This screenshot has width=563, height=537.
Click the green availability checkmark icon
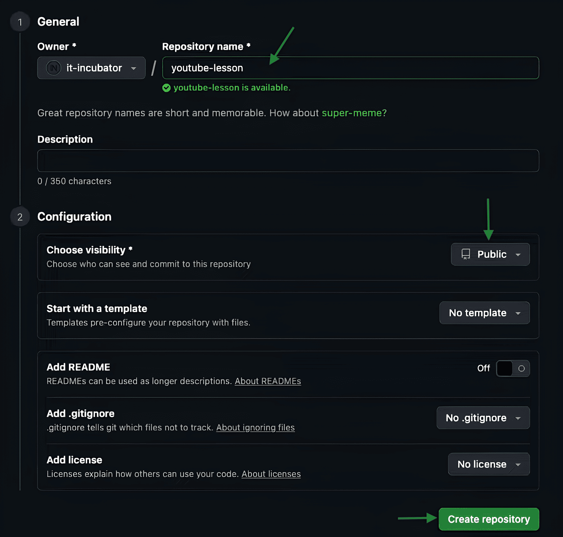(166, 88)
